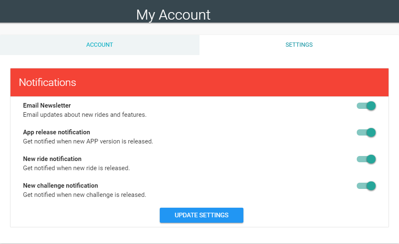Click the round knob of New challenge switch
This screenshot has height=244, width=399.
371,186
